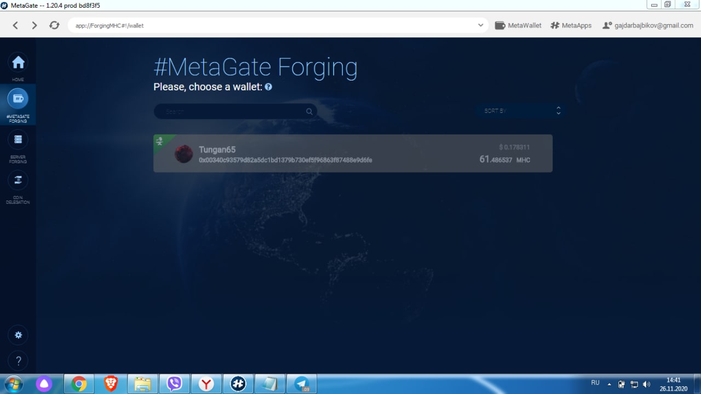Open account gajdarbajbikov@gmail.com menu
The width and height of the screenshot is (701, 394).
tap(647, 25)
